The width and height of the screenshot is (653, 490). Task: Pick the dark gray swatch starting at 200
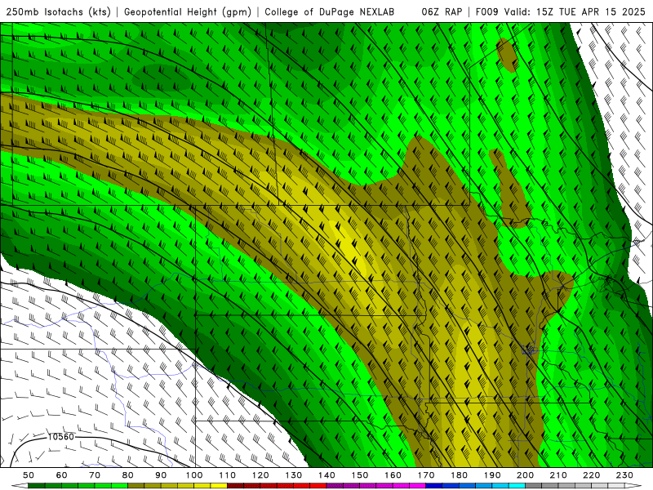(534, 486)
